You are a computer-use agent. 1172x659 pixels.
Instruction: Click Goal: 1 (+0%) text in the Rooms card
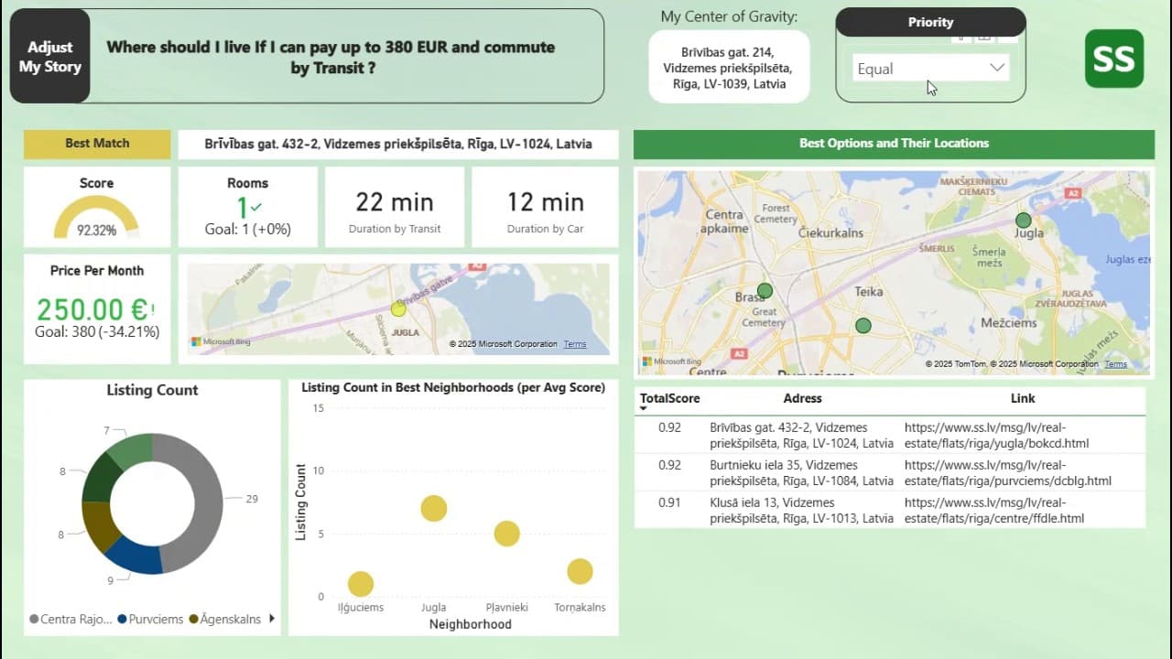pos(247,230)
